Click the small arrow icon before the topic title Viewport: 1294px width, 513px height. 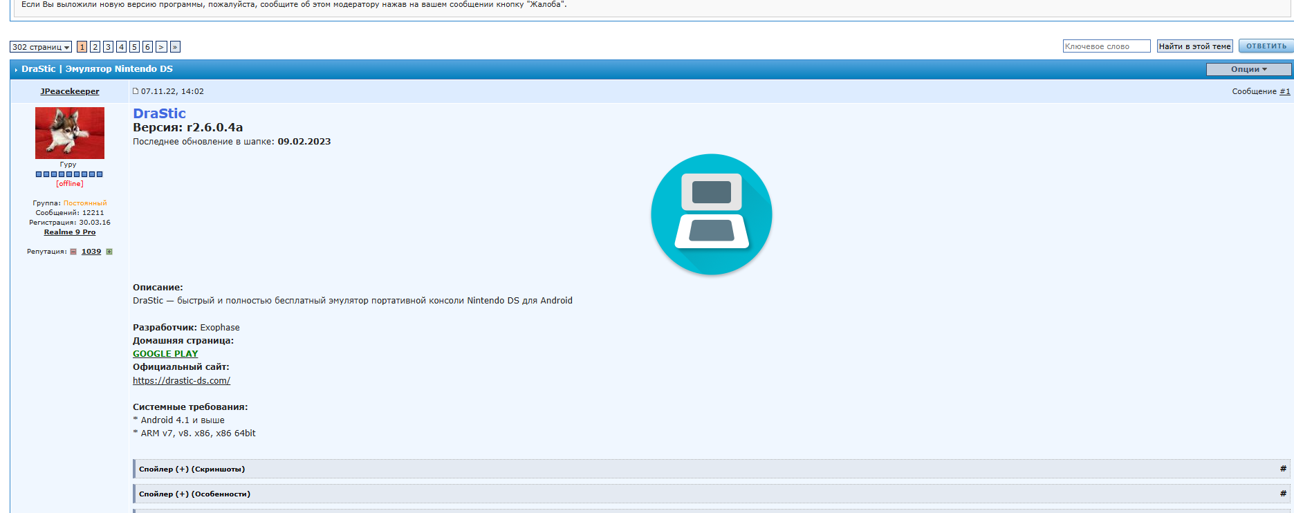tap(16, 70)
